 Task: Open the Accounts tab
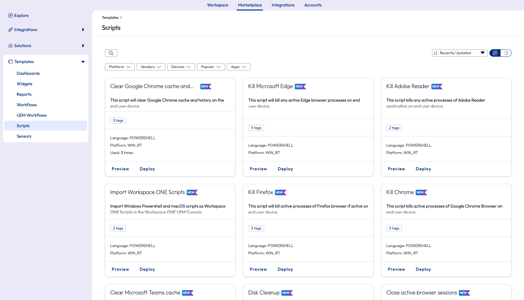point(313,5)
